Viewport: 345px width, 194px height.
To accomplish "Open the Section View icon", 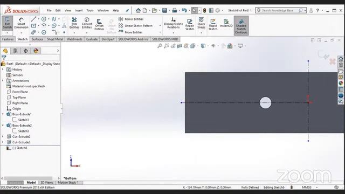I will [x=180, y=46].
